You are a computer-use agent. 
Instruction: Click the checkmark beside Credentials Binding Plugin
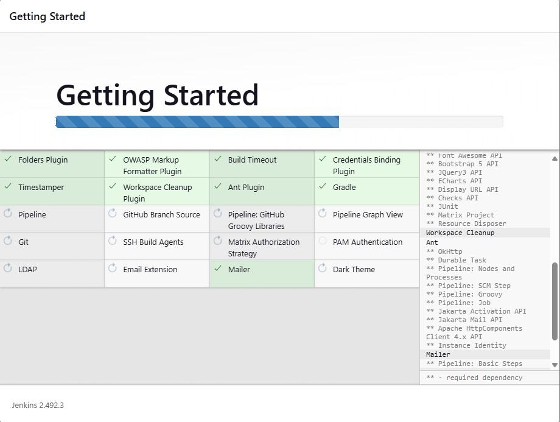click(323, 159)
